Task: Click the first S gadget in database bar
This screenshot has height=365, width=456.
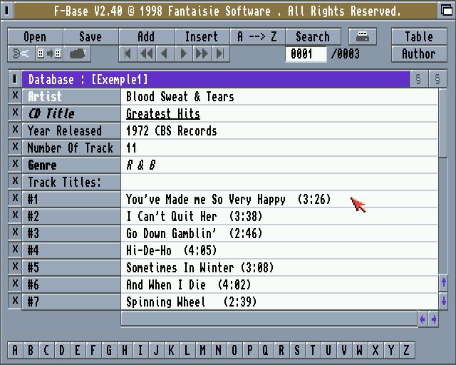Action: pos(418,79)
